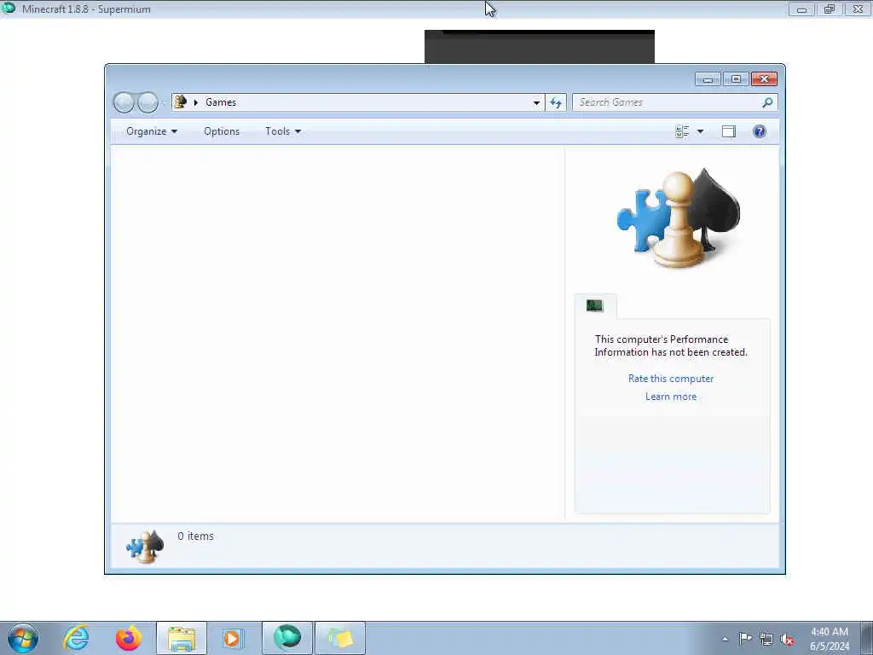This screenshot has height=655, width=873.
Task: Click the large Games chess pawn artwork
Action: tap(678, 218)
